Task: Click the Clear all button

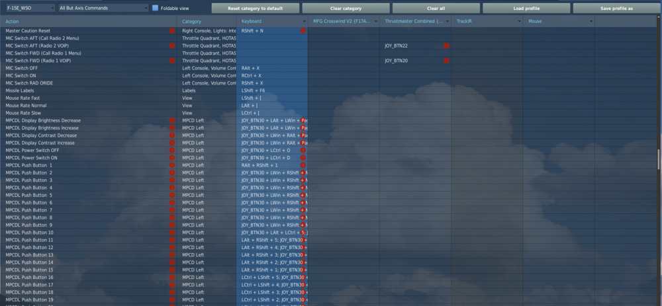Action: (436, 9)
